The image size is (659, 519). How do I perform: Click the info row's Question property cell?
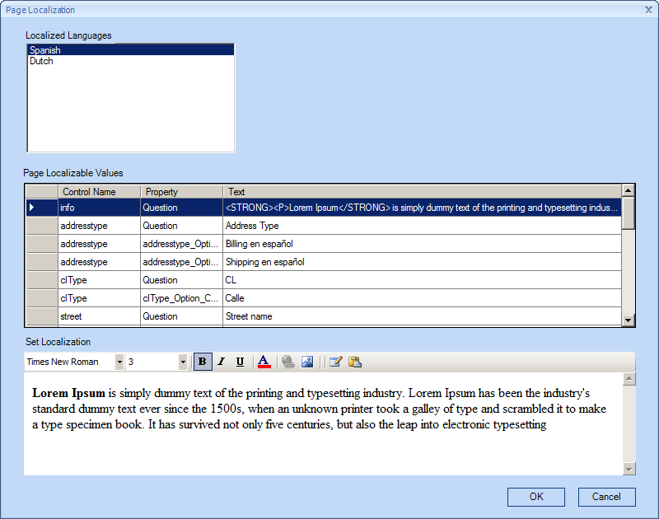click(x=181, y=208)
